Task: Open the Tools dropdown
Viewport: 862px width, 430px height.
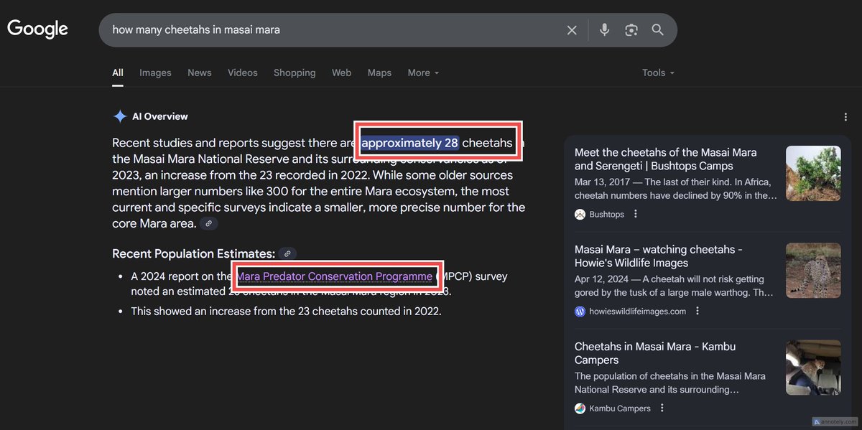Action: click(x=658, y=73)
